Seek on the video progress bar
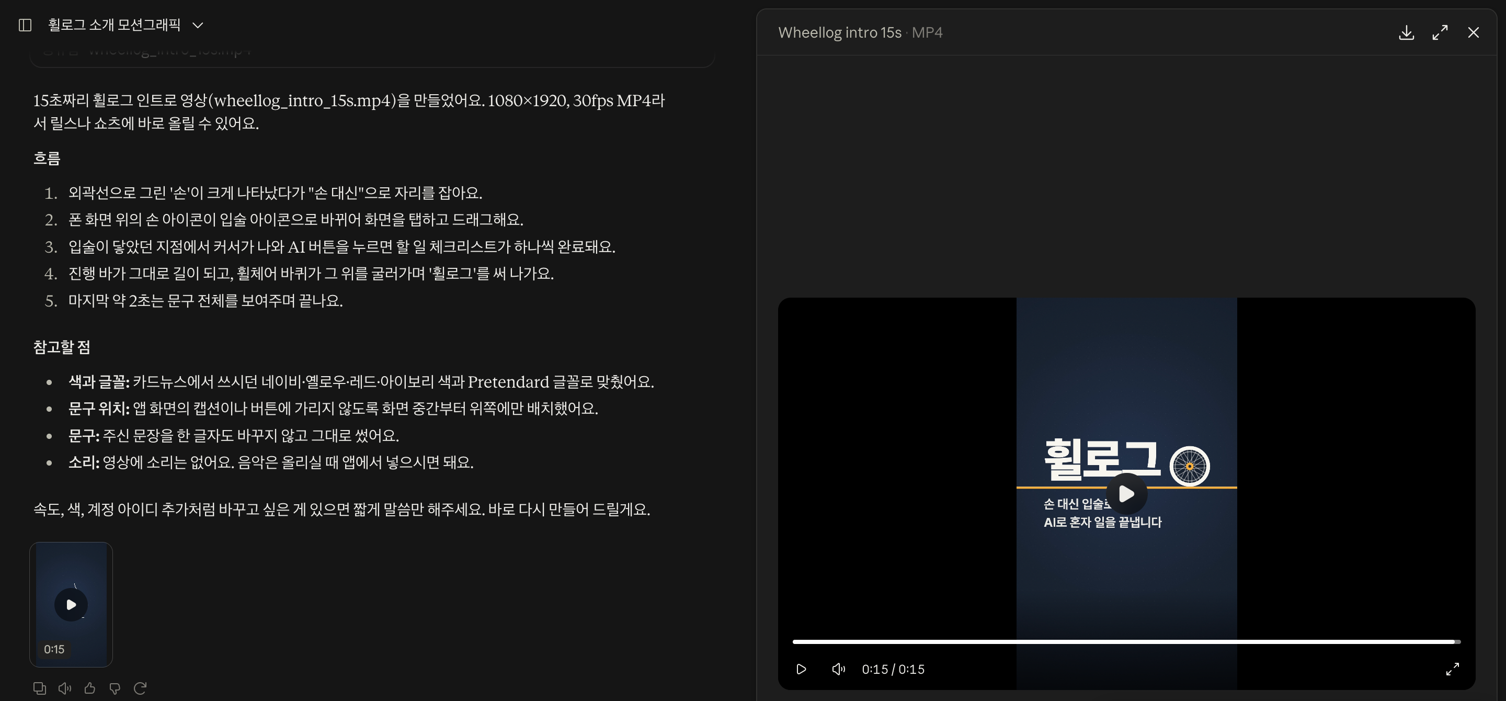 1126,641
